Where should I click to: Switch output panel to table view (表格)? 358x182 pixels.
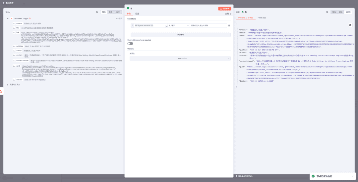[341, 12]
